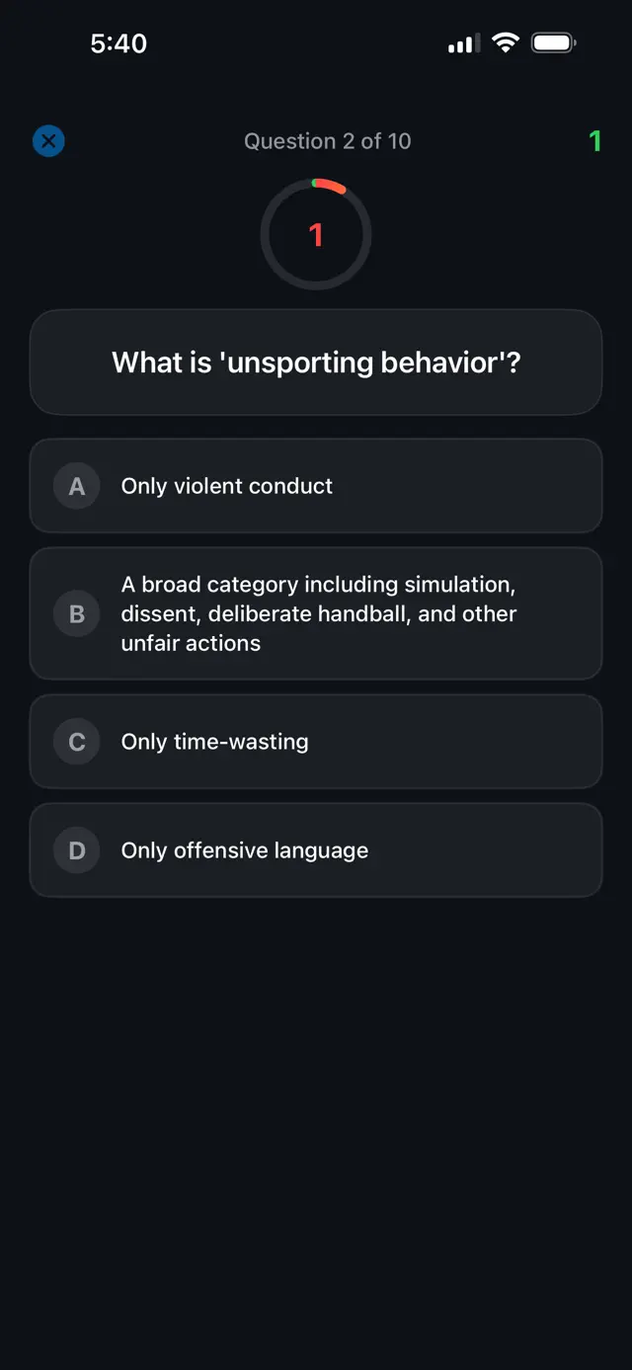Tap the red number inside the timer

(x=316, y=234)
